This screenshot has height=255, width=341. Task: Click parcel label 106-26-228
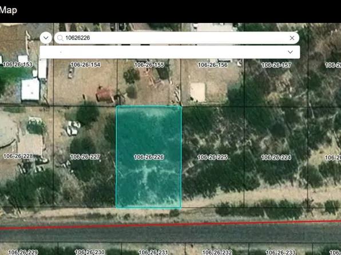pyautogui.click(x=18, y=156)
